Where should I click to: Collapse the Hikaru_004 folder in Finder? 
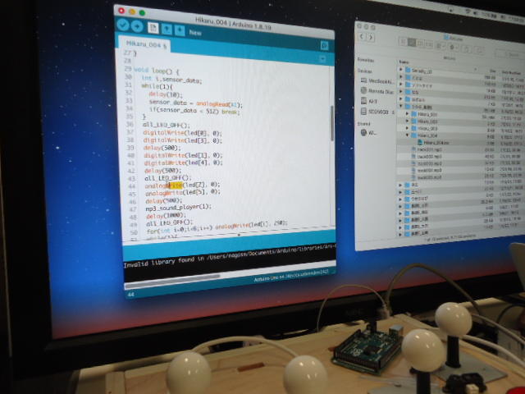407,135
